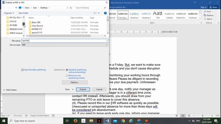This screenshot has width=221, height=124.
Task: Open Task View on the taskbar
Action: point(67,121)
